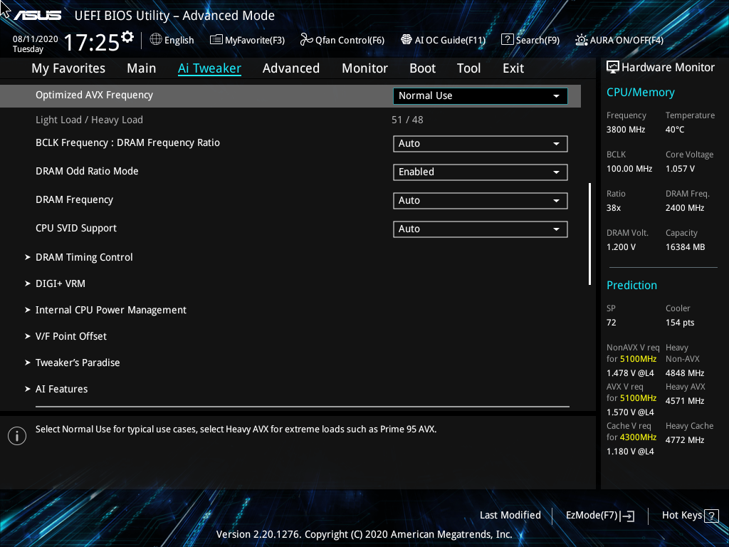The height and width of the screenshot is (547, 729).
Task: Click the ASUS logo
Action: click(x=37, y=16)
